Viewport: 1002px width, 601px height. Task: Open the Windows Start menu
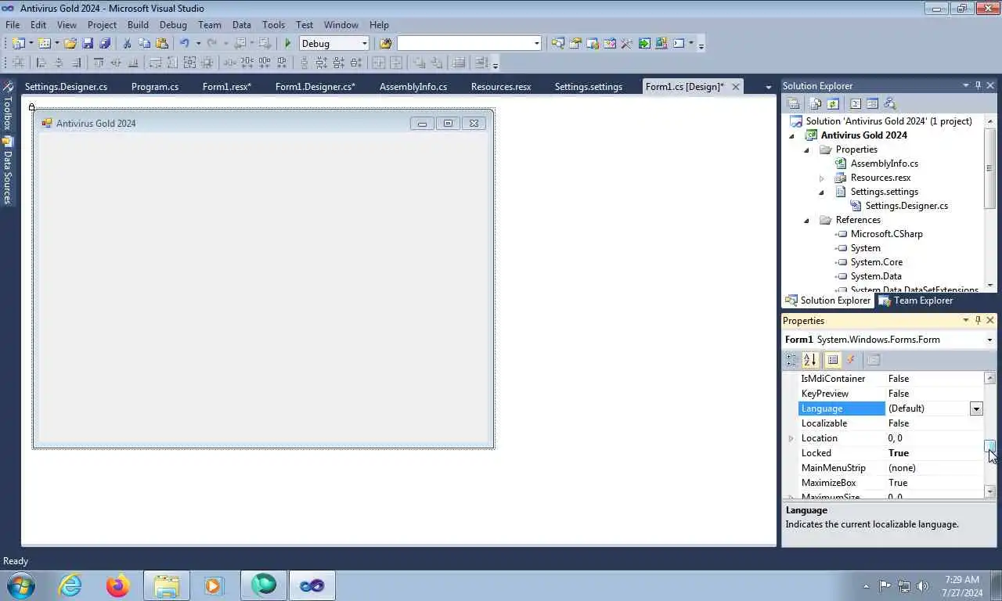click(x=21, y=585)
